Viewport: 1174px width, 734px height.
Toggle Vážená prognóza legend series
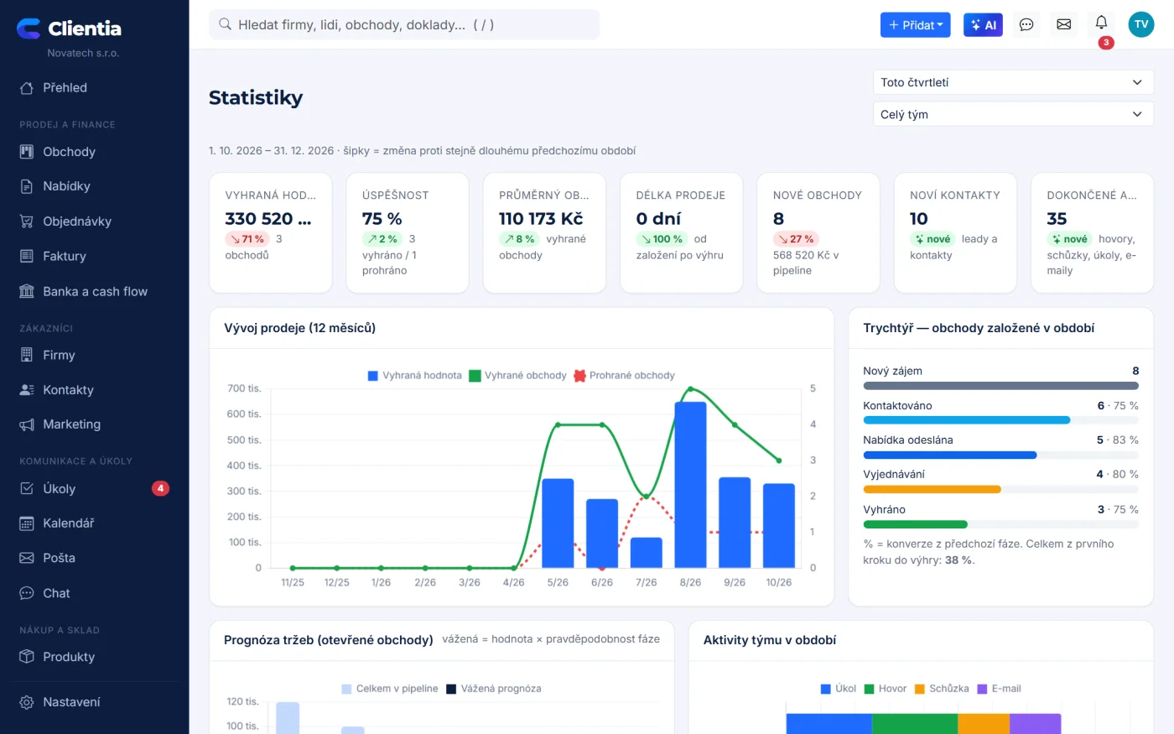(493, 689)
